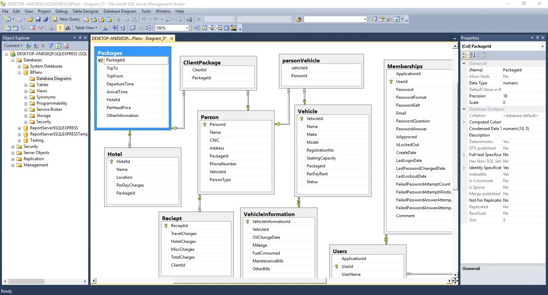Select the Diagram_0* document tab
Image resolution: width=548 pixels, height=295 pixels.
[x=129, y=38]
